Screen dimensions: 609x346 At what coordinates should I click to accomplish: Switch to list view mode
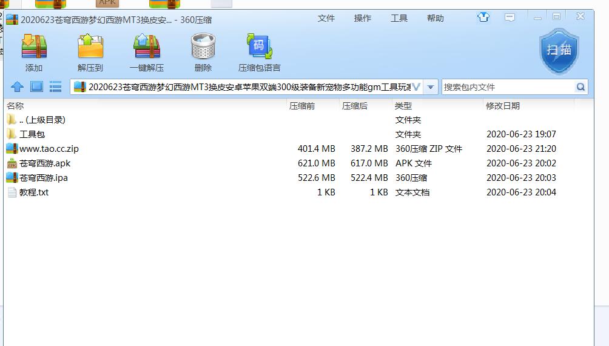[56, 87]
